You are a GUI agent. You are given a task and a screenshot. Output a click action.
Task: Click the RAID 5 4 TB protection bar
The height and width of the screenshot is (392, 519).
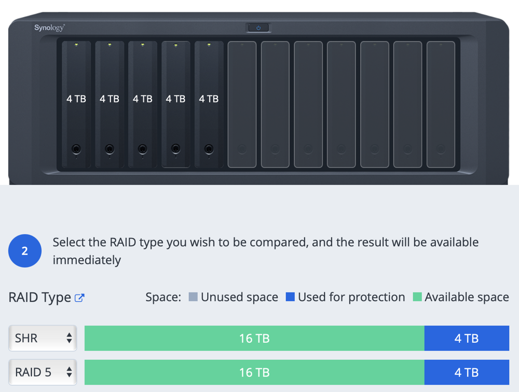coord(467,372)
